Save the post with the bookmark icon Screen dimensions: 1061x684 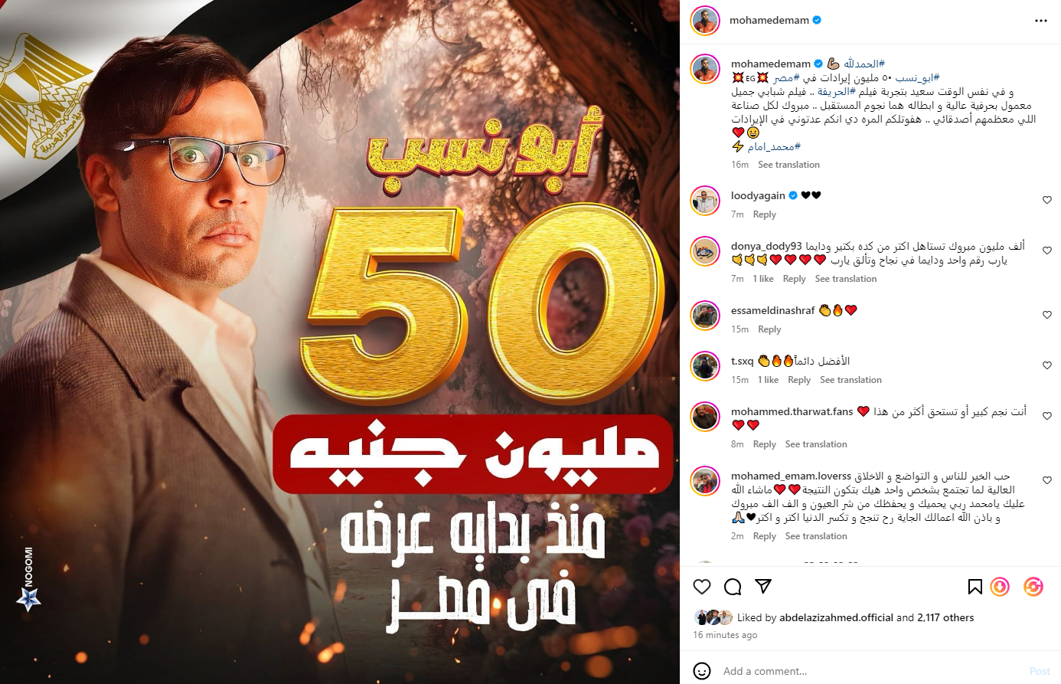tap(974, 587)
